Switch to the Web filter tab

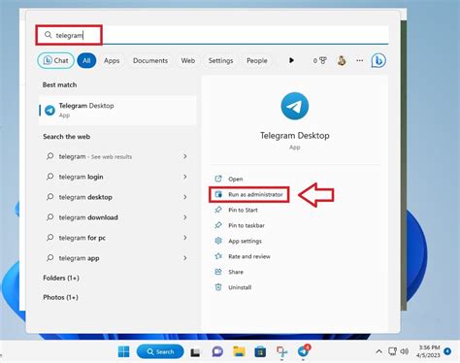pyautogui.click(x=188, y=60)
